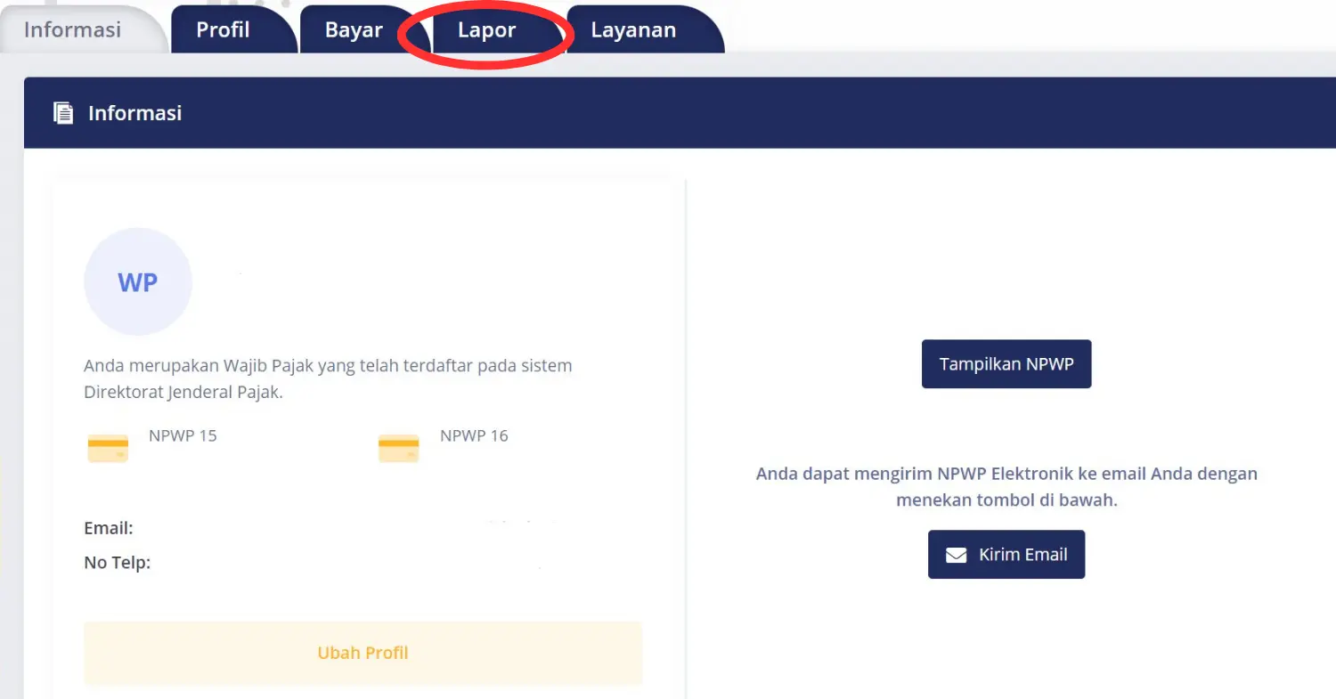Click the Email field label
1336x699 pixels.
[x=109, y=527]
